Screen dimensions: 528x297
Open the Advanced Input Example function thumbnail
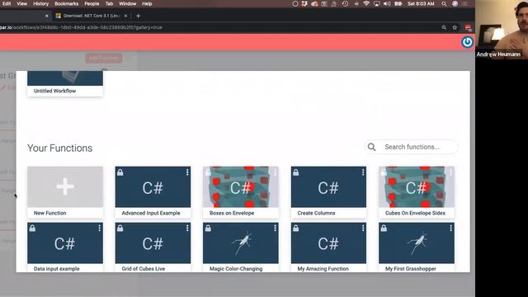click(153, 187)
